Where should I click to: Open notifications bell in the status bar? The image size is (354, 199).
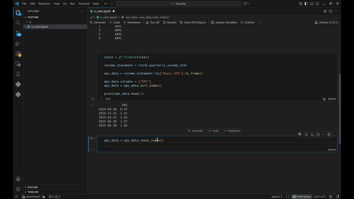pyautogui.click(x=338, y=197)
